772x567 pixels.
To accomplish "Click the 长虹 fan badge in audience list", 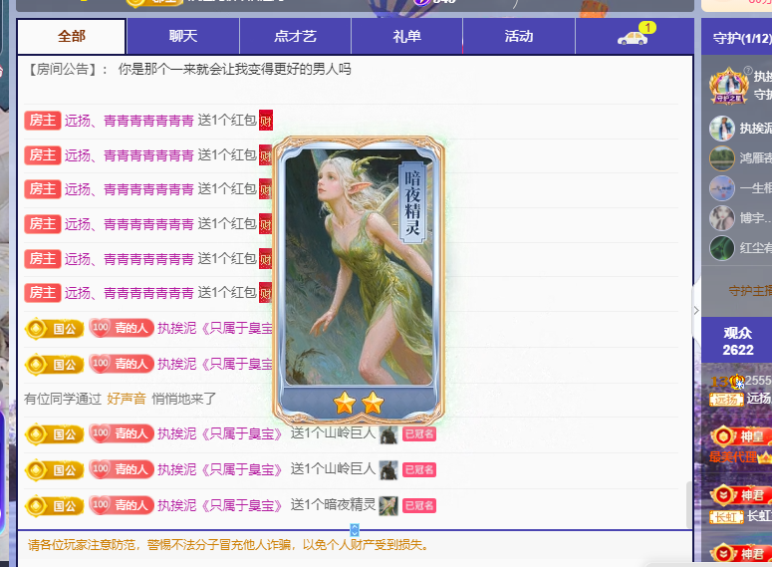I will 726,517.
